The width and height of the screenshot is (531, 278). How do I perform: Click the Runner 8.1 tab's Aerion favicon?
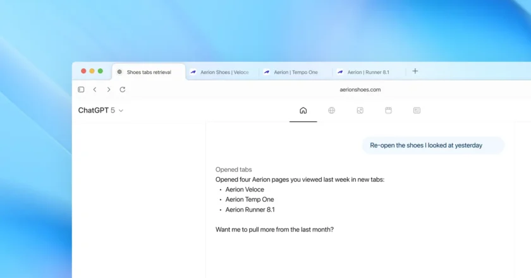tap(340, 72)
